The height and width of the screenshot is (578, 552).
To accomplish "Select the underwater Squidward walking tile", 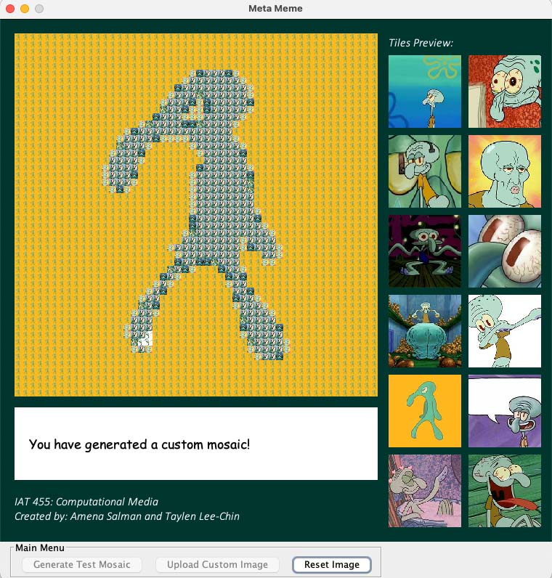I will [x=425, y=91].
